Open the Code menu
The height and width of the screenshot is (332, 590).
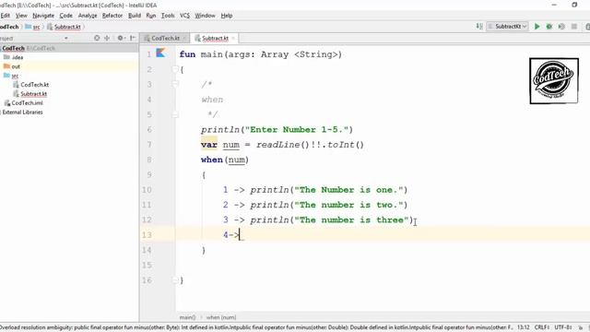click(65, 16)
